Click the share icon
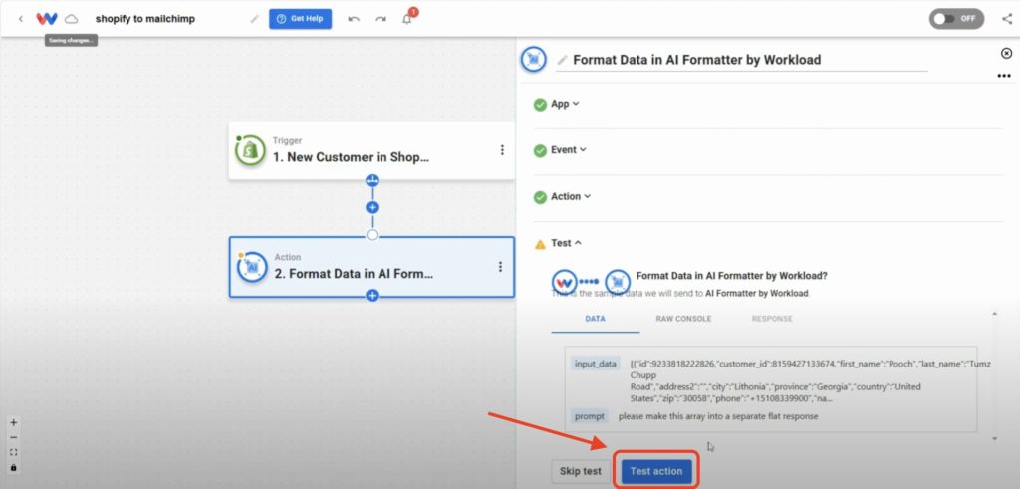 coord(1007,19)
